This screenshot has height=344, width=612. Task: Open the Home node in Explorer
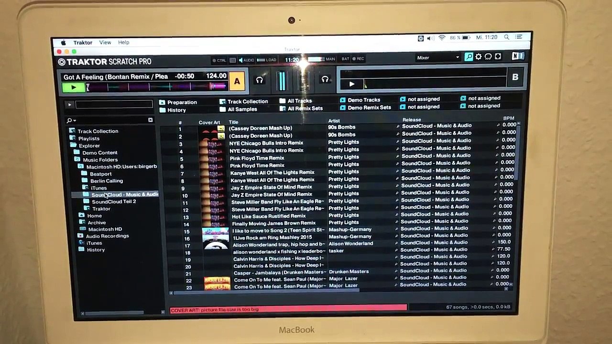point(90,216)
